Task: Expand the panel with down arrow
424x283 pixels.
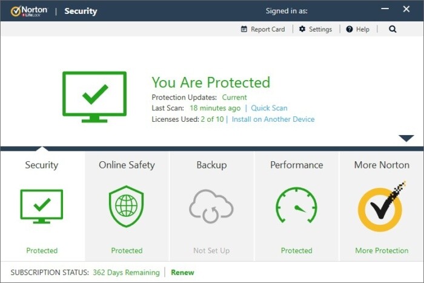Action: click(x=406, y=138)
